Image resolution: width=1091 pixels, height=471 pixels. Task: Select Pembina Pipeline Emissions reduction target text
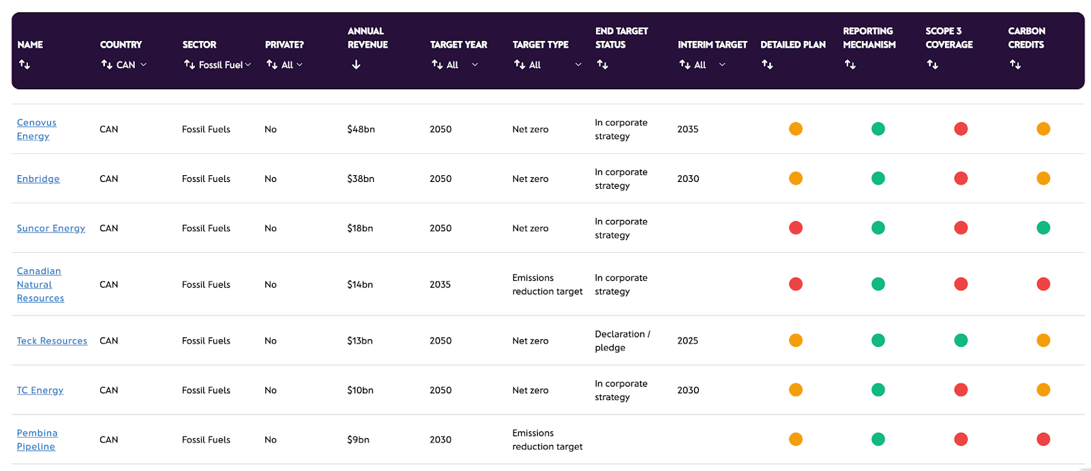548,440
